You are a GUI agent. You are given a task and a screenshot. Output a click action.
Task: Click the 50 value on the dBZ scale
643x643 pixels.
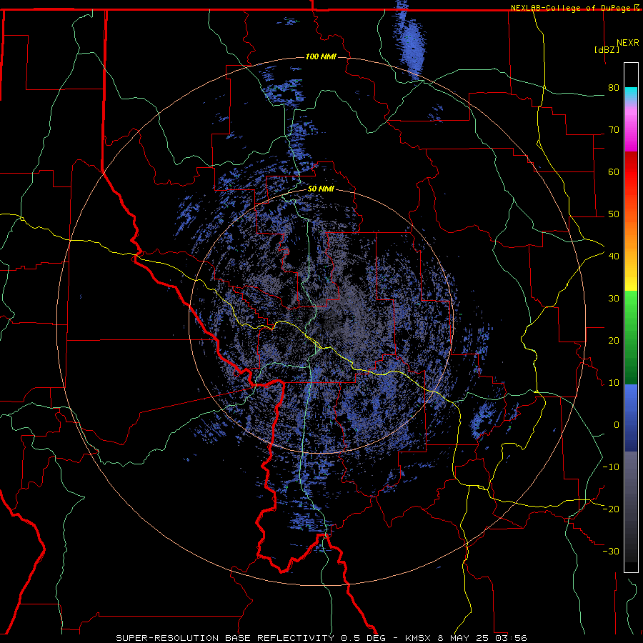coord(614,214)
